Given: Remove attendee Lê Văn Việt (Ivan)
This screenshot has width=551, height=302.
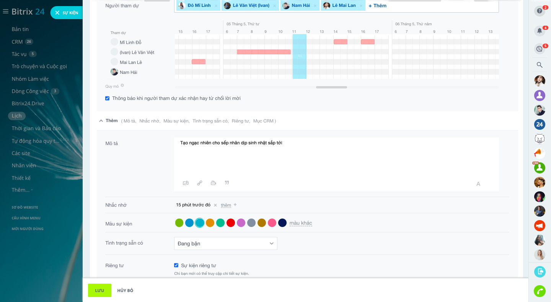Looking at the screenshot, I should tap(275, 6).
